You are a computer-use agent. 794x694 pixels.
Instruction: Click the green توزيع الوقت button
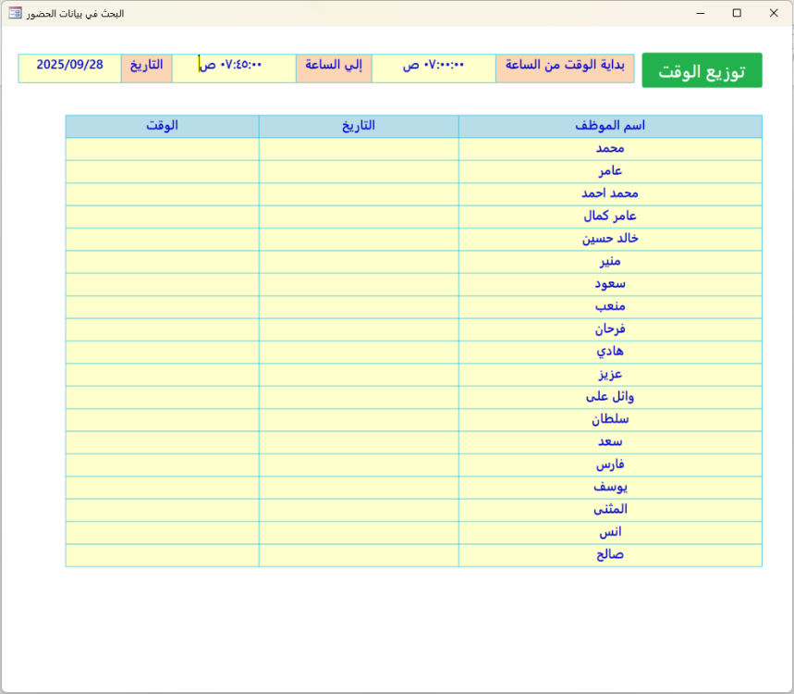[x=702, y=70]
